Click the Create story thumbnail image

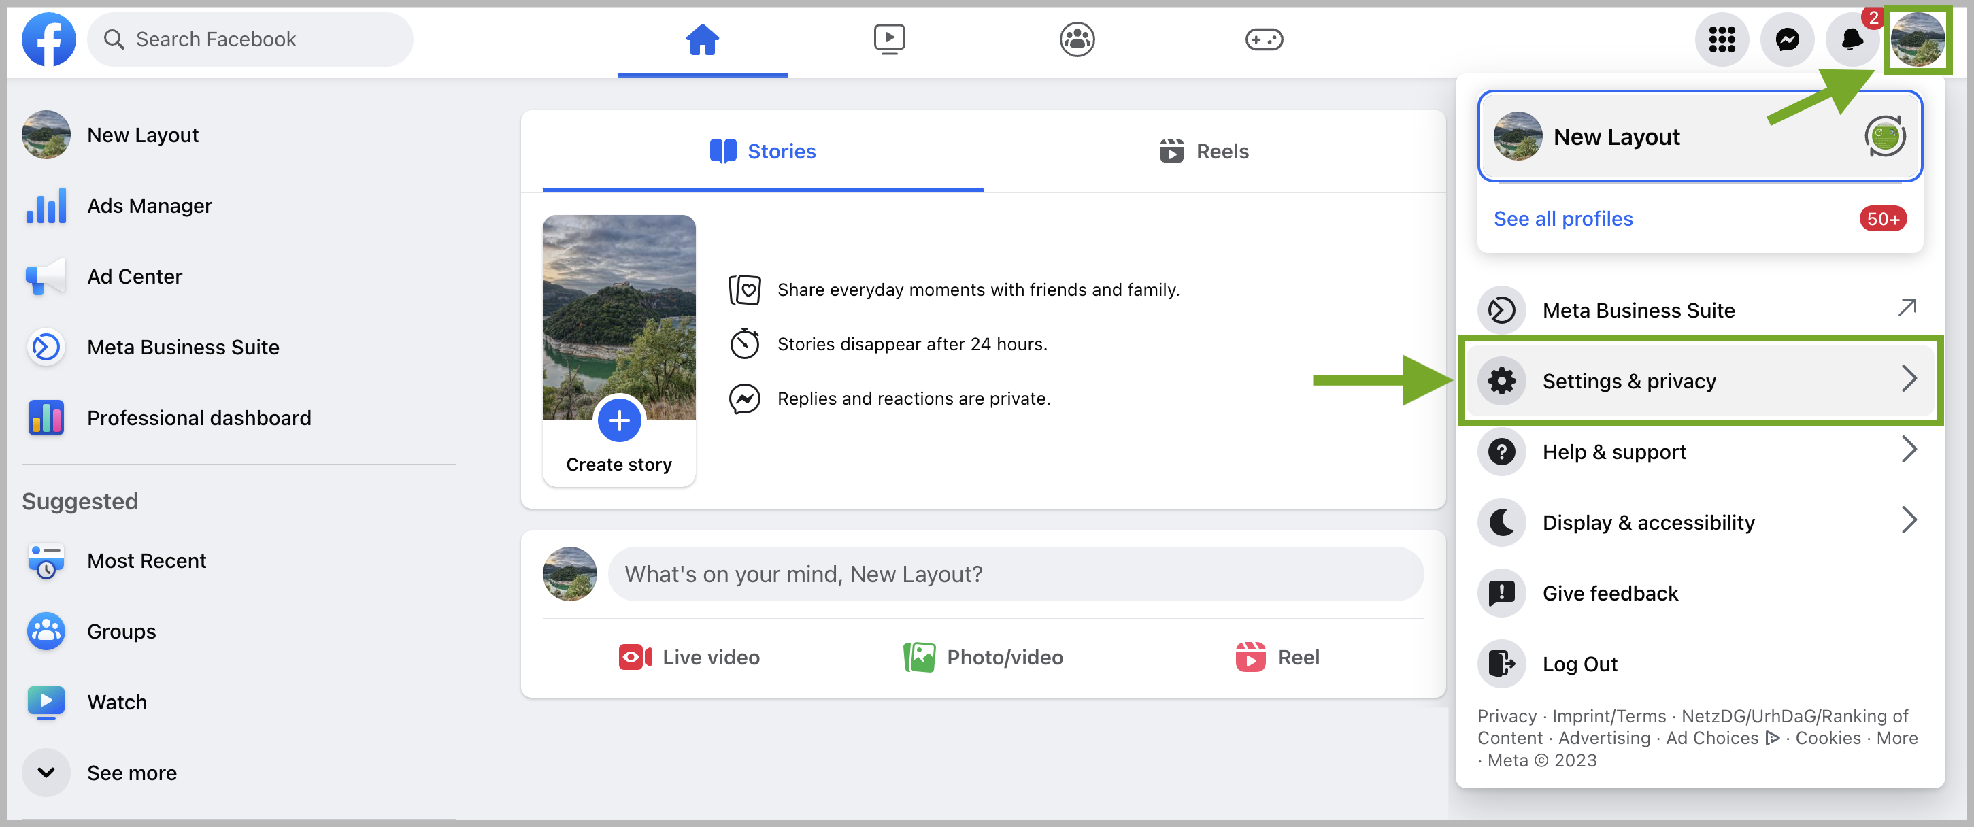[618, 318]
